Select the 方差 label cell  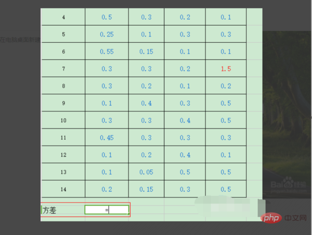click(x=63, y=210)
